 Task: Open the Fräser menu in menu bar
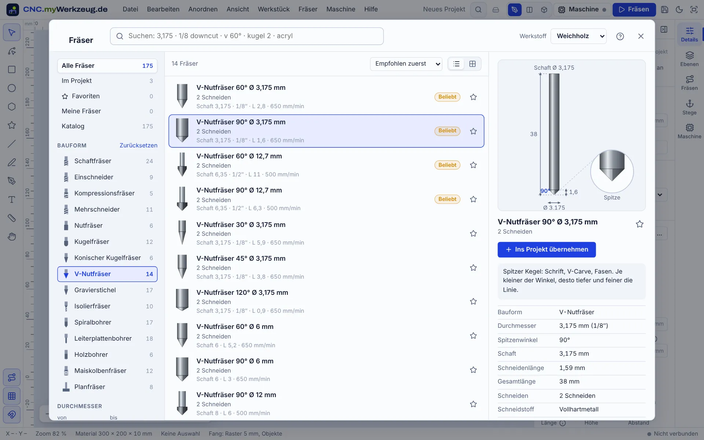click(x=308, y=9)
